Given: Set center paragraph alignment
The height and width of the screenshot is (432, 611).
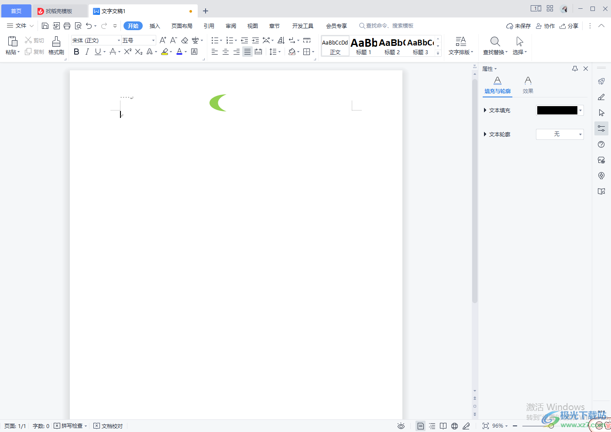Looking at the screenshot, I should tap(225, 52).
